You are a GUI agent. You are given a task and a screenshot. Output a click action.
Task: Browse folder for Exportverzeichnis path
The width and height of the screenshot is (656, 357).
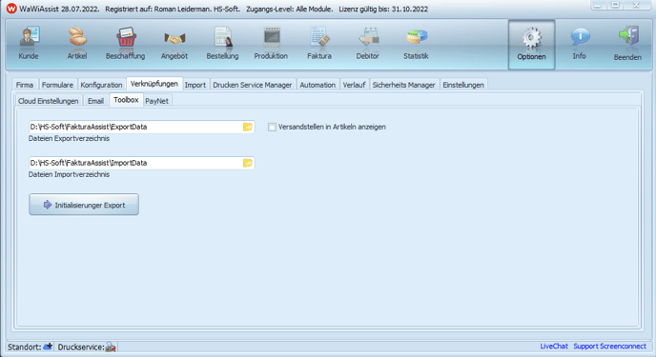tap(248, 127)
